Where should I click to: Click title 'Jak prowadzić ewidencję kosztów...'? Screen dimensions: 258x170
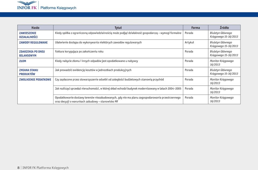(93, 70)
